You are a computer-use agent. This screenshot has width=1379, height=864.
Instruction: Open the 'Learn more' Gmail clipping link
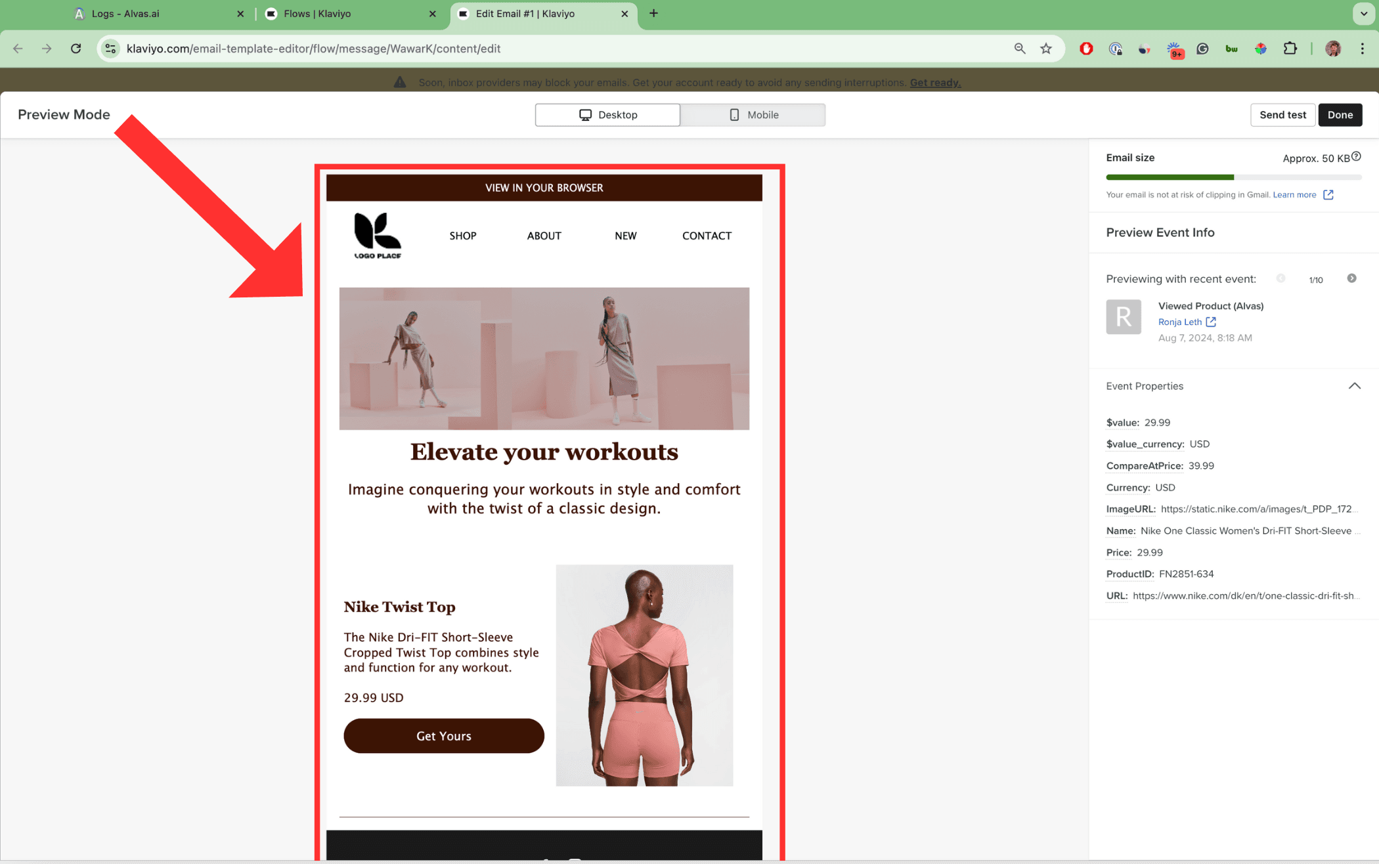coord(1294,195)
